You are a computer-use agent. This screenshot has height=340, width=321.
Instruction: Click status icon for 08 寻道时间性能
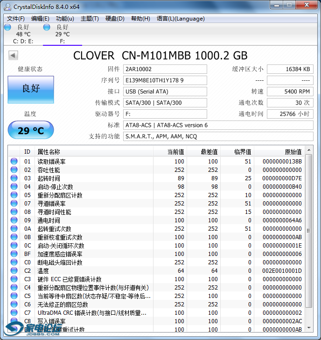[14, 212]
